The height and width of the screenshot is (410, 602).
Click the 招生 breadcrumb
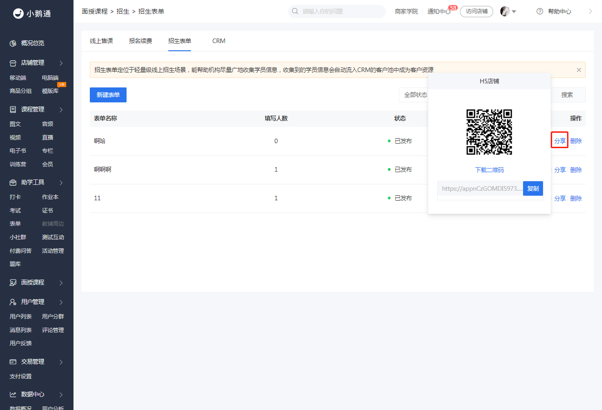click(123, 11)
